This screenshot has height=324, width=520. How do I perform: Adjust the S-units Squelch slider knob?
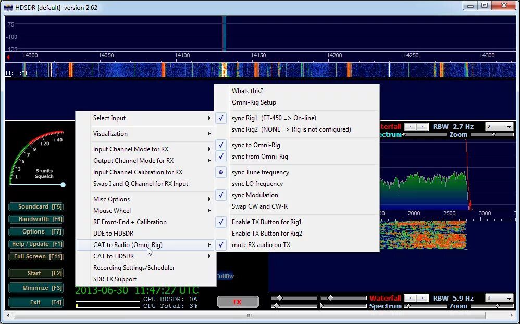(x=63, y=185)
